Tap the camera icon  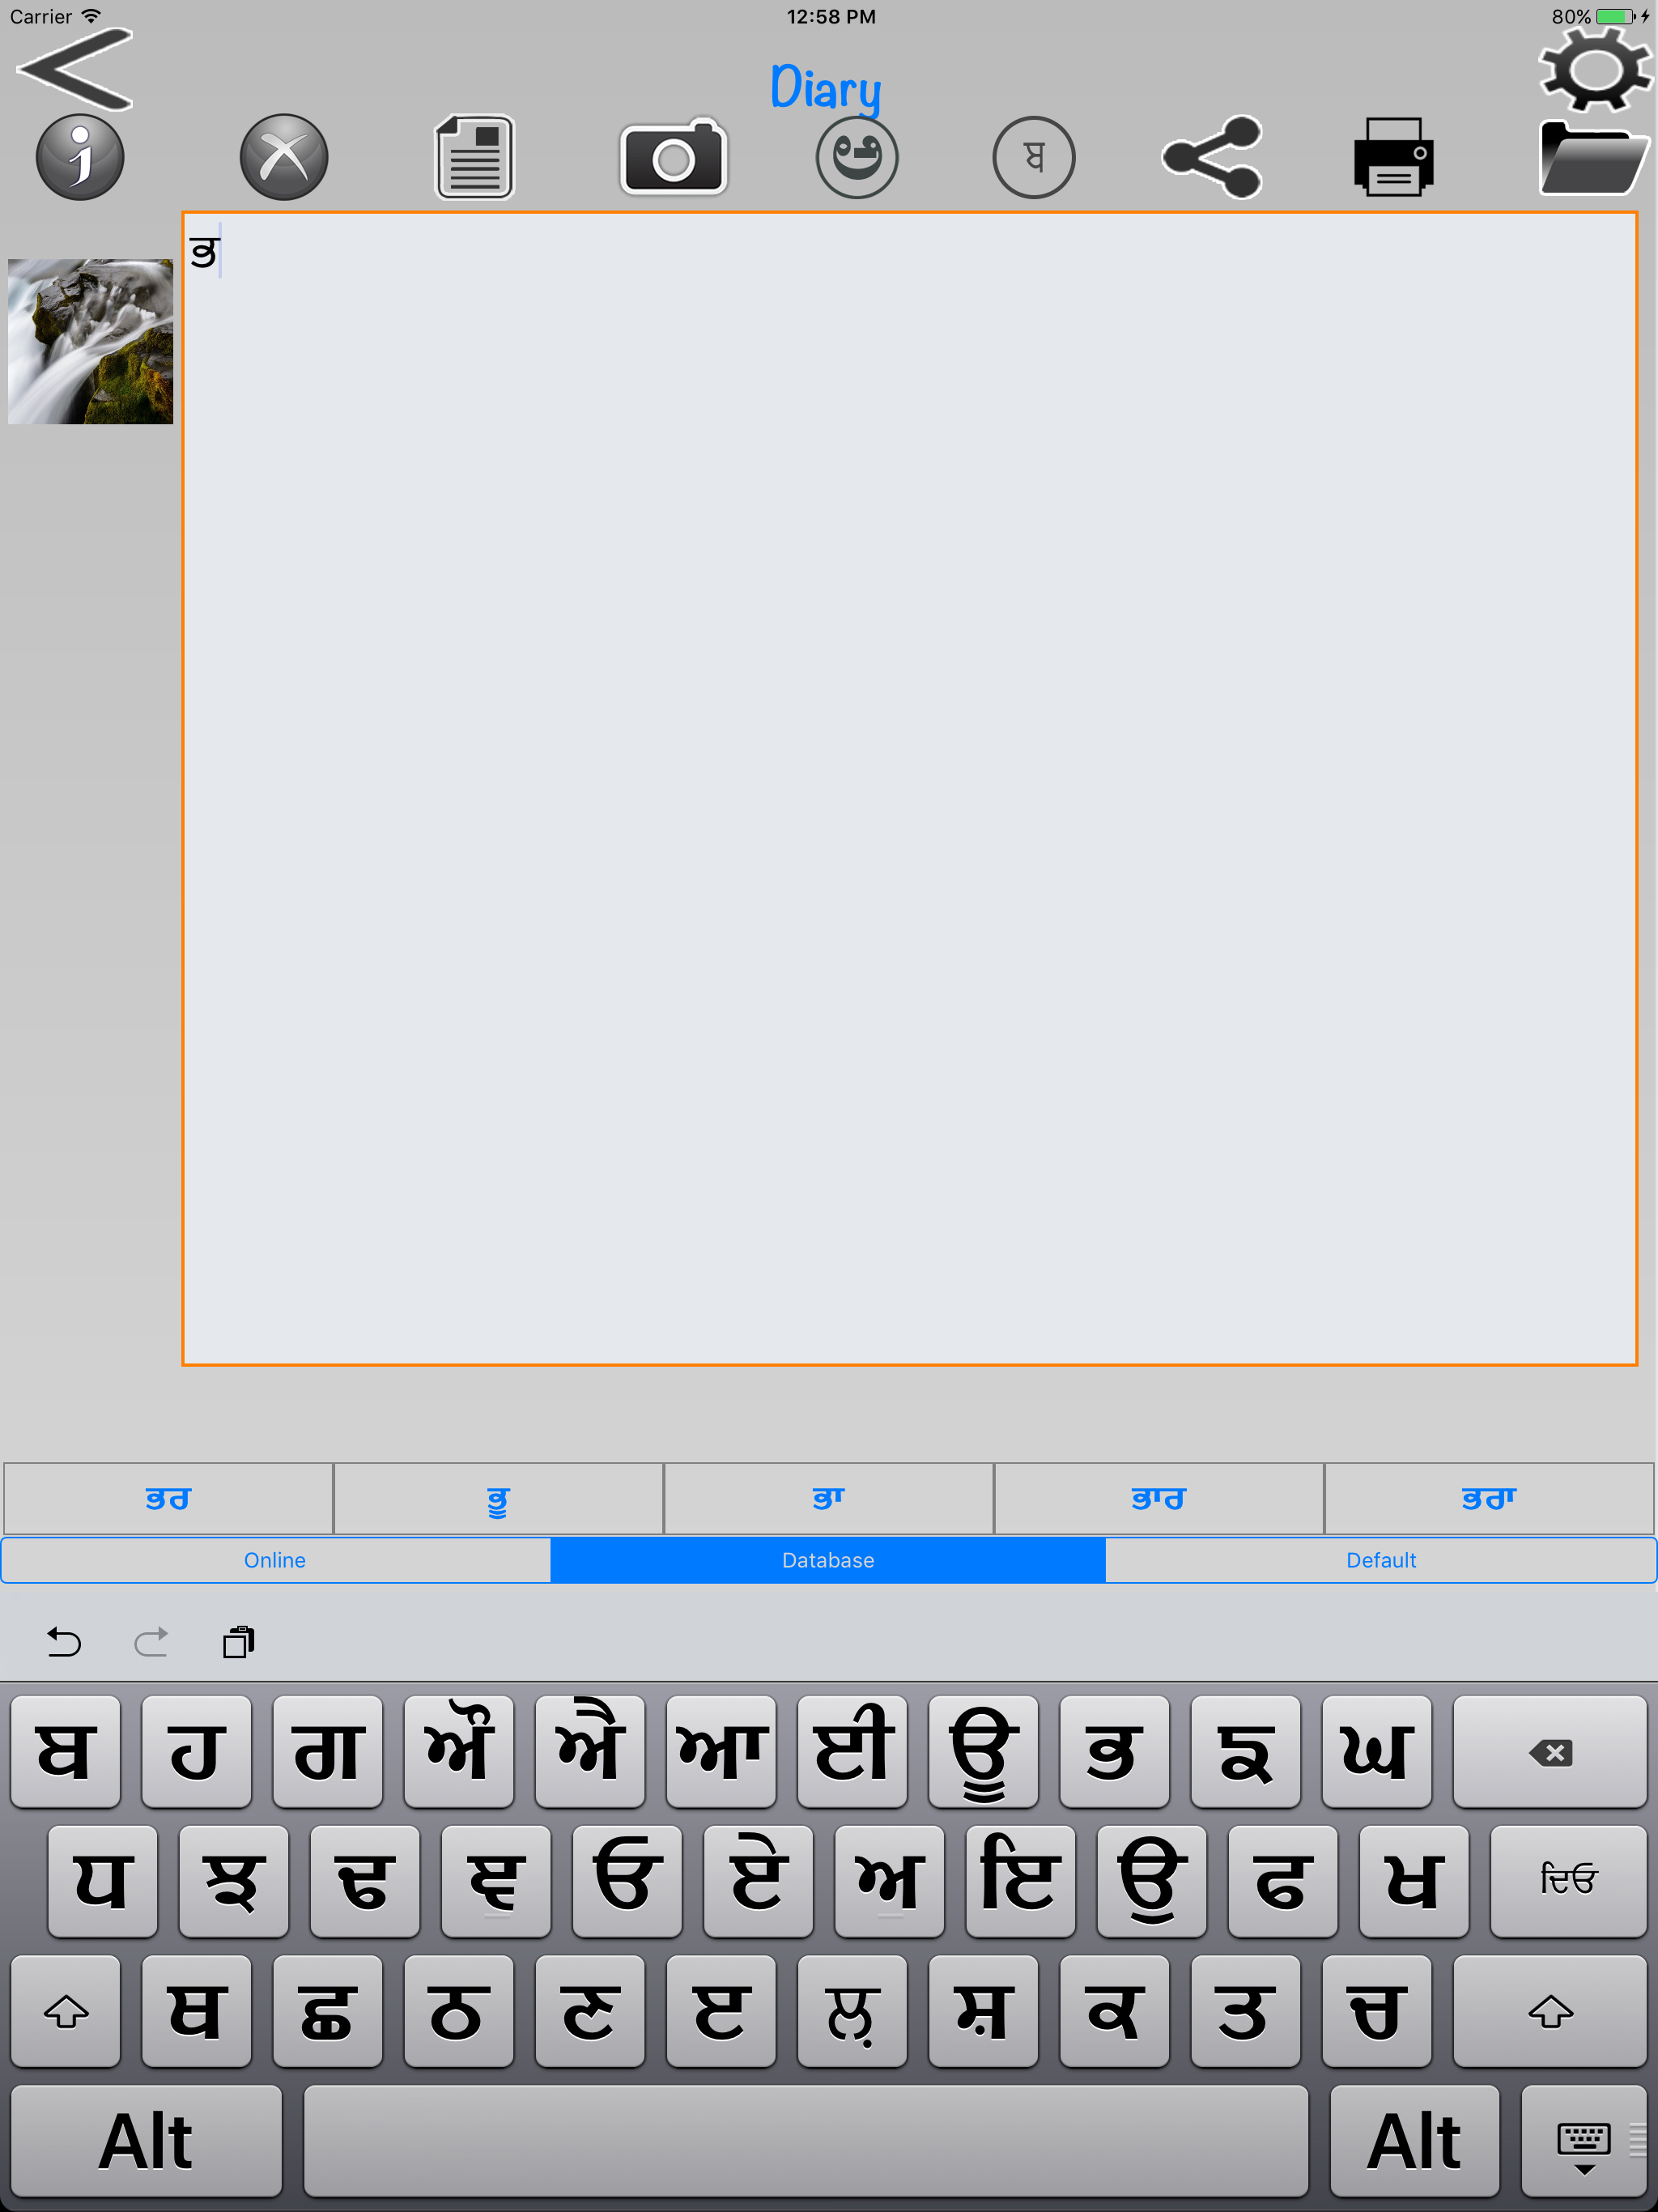pyautogui.click(x=674, y=157)
